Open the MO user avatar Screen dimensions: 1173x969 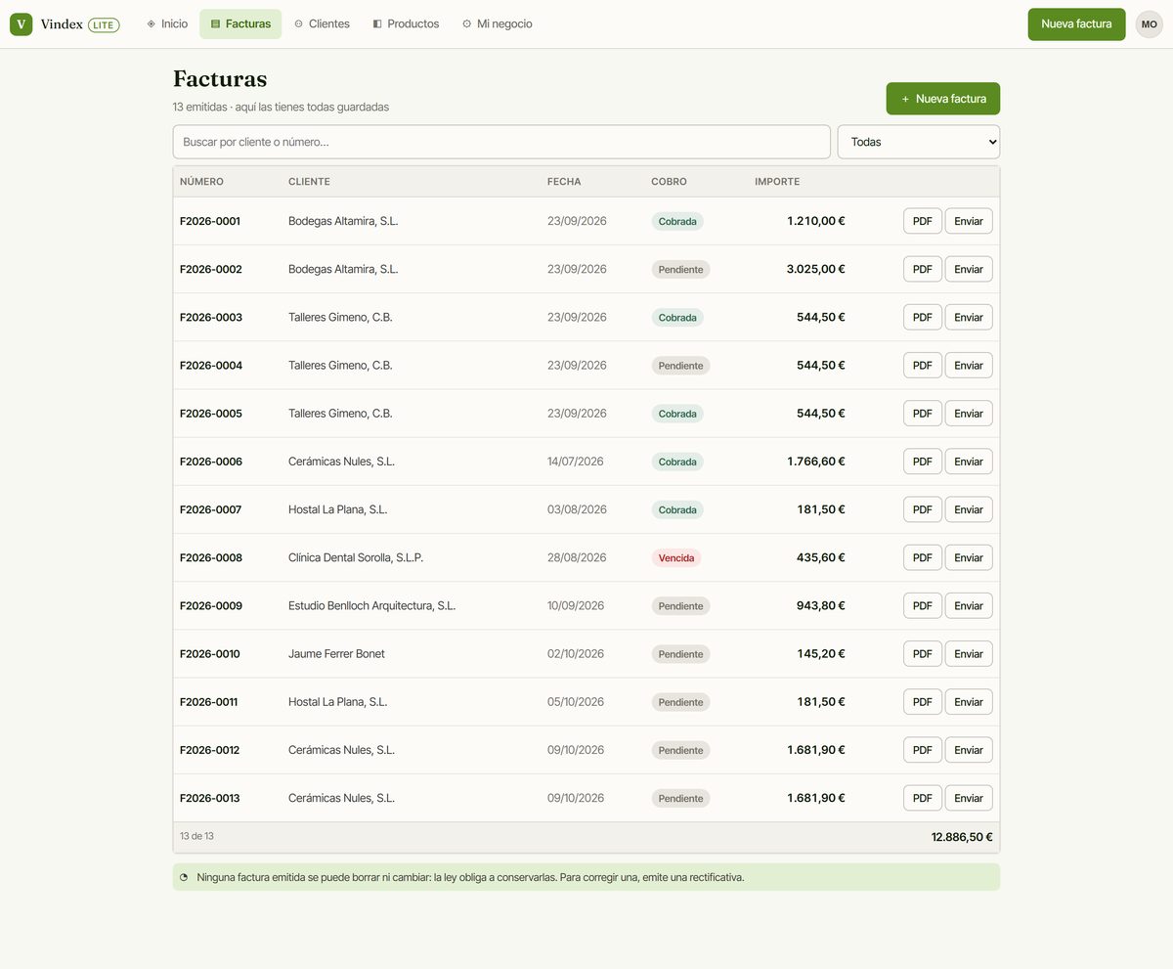1149,24
